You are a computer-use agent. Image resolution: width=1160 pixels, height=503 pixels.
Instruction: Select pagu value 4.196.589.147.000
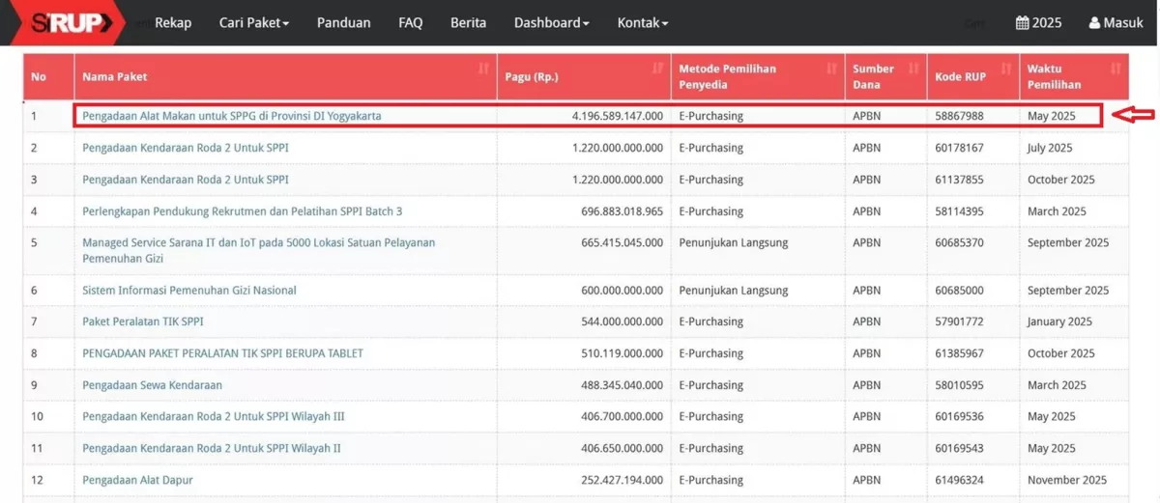coord(618,116)
